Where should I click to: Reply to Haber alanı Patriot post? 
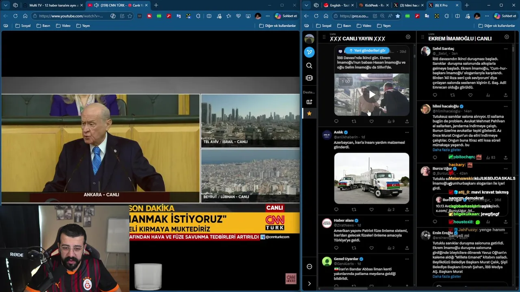[336, 248]
